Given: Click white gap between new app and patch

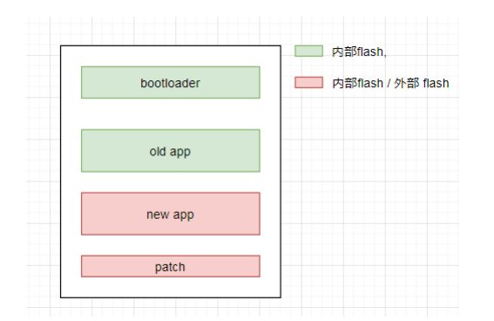Looking at the screenshot, I should pos(171,245).
